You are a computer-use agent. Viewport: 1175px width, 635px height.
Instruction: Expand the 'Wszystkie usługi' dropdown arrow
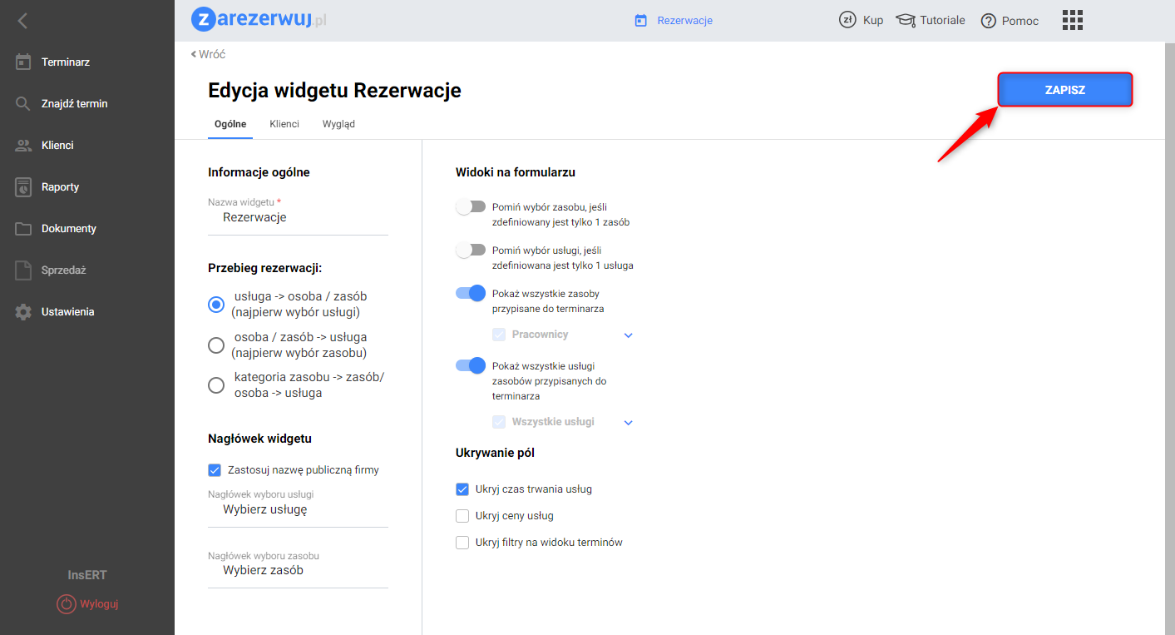click(629, 423)
